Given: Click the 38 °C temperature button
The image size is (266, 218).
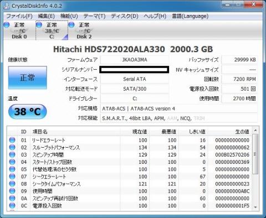Looking at the screenshot, I should (x=27, y=112).
